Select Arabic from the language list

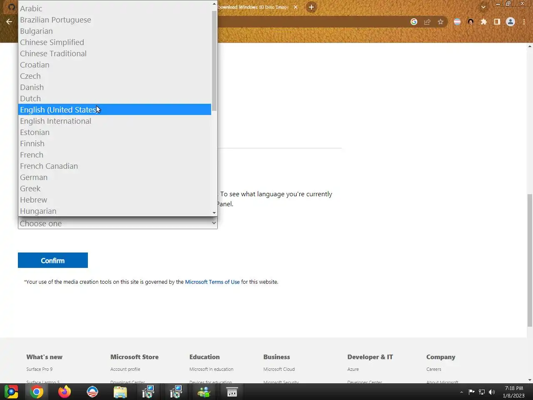(115, 8)
